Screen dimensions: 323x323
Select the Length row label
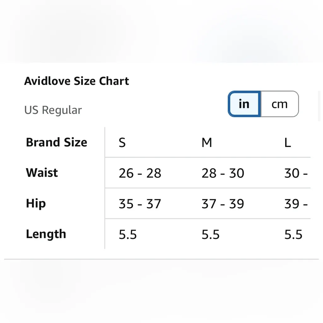(x=46, y=234)
